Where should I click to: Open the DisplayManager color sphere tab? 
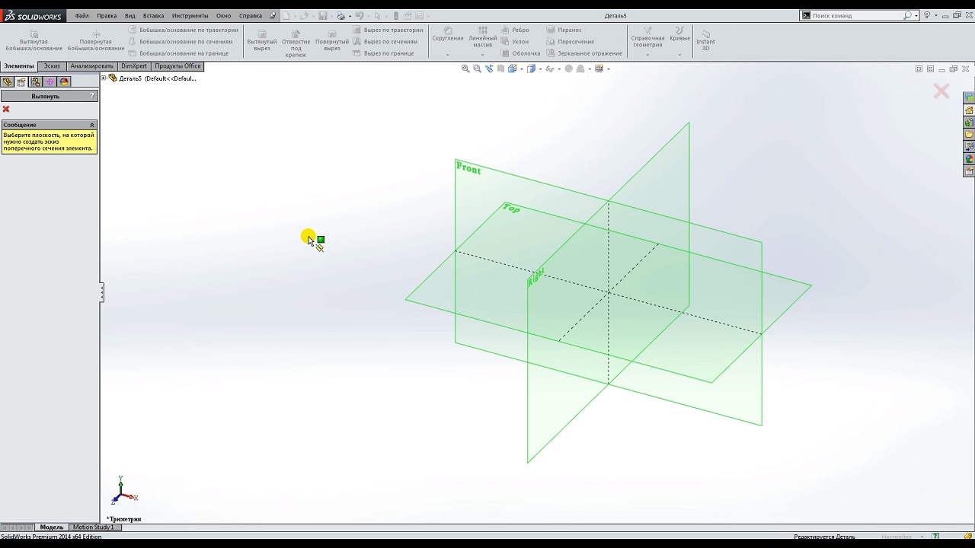(64, 82)
